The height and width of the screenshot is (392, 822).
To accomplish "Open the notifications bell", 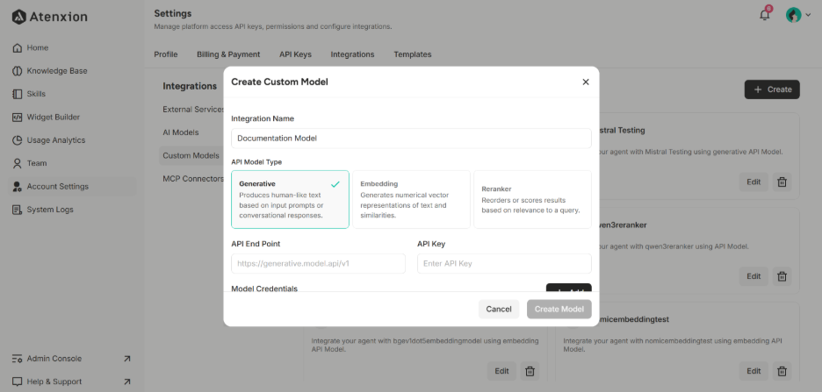I will pyautogui.click(x=765, y=14).
